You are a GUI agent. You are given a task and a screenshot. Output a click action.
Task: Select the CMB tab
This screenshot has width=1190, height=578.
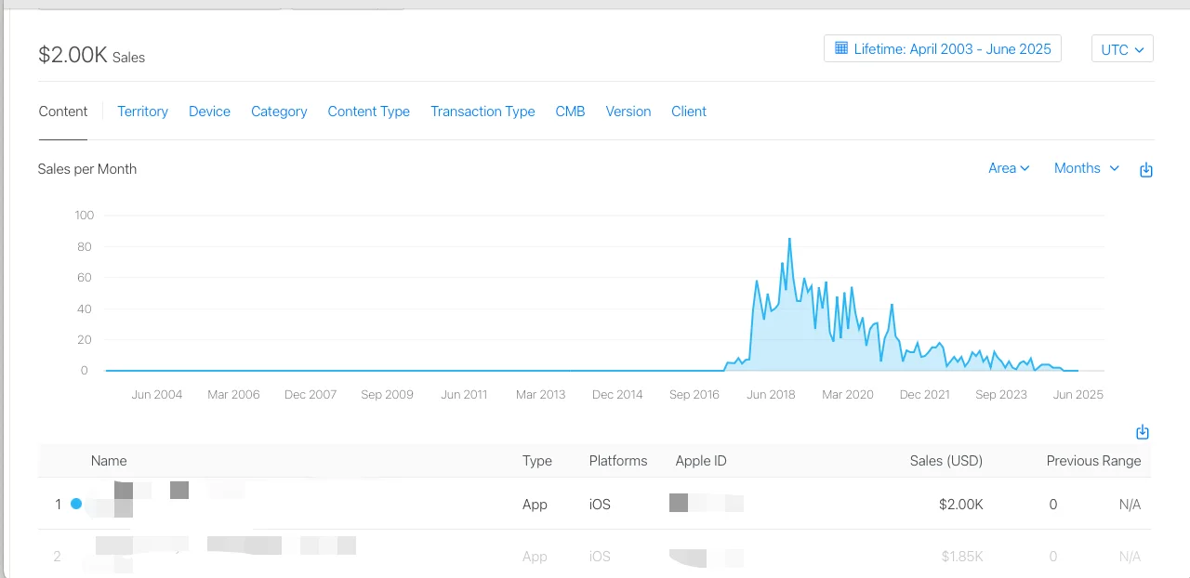click(x=570, y=112)
